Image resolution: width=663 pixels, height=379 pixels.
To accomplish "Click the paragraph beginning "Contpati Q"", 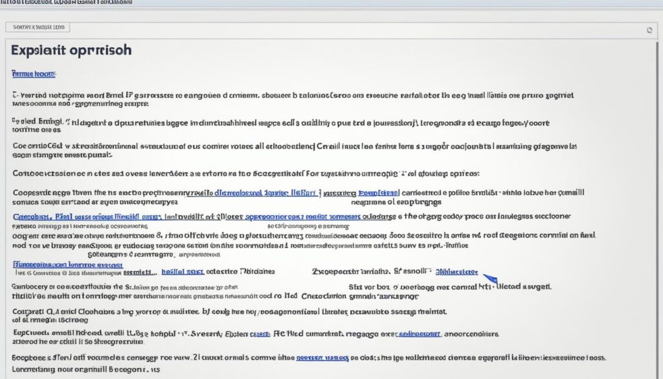I will click(x=227, y=315).
